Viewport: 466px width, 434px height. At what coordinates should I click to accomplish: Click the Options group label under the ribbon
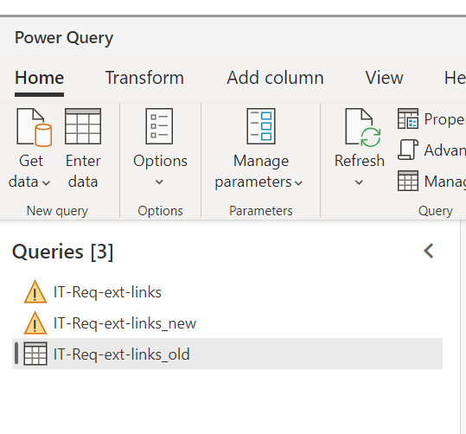pyautogui.click(x=160, y=211)
